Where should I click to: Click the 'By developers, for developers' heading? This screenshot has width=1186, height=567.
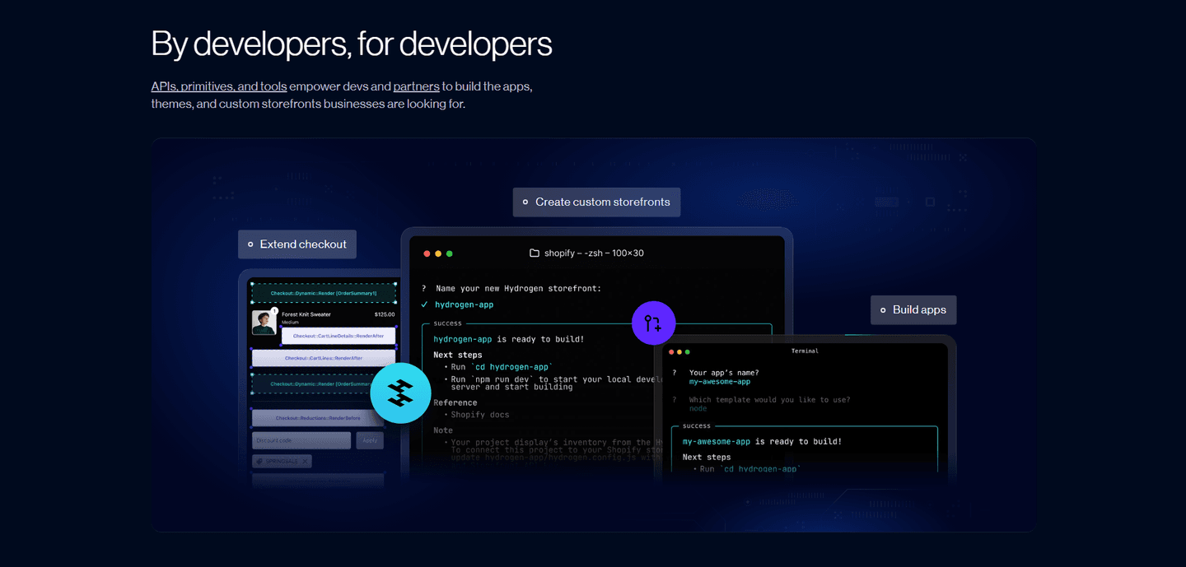[352, 44]
